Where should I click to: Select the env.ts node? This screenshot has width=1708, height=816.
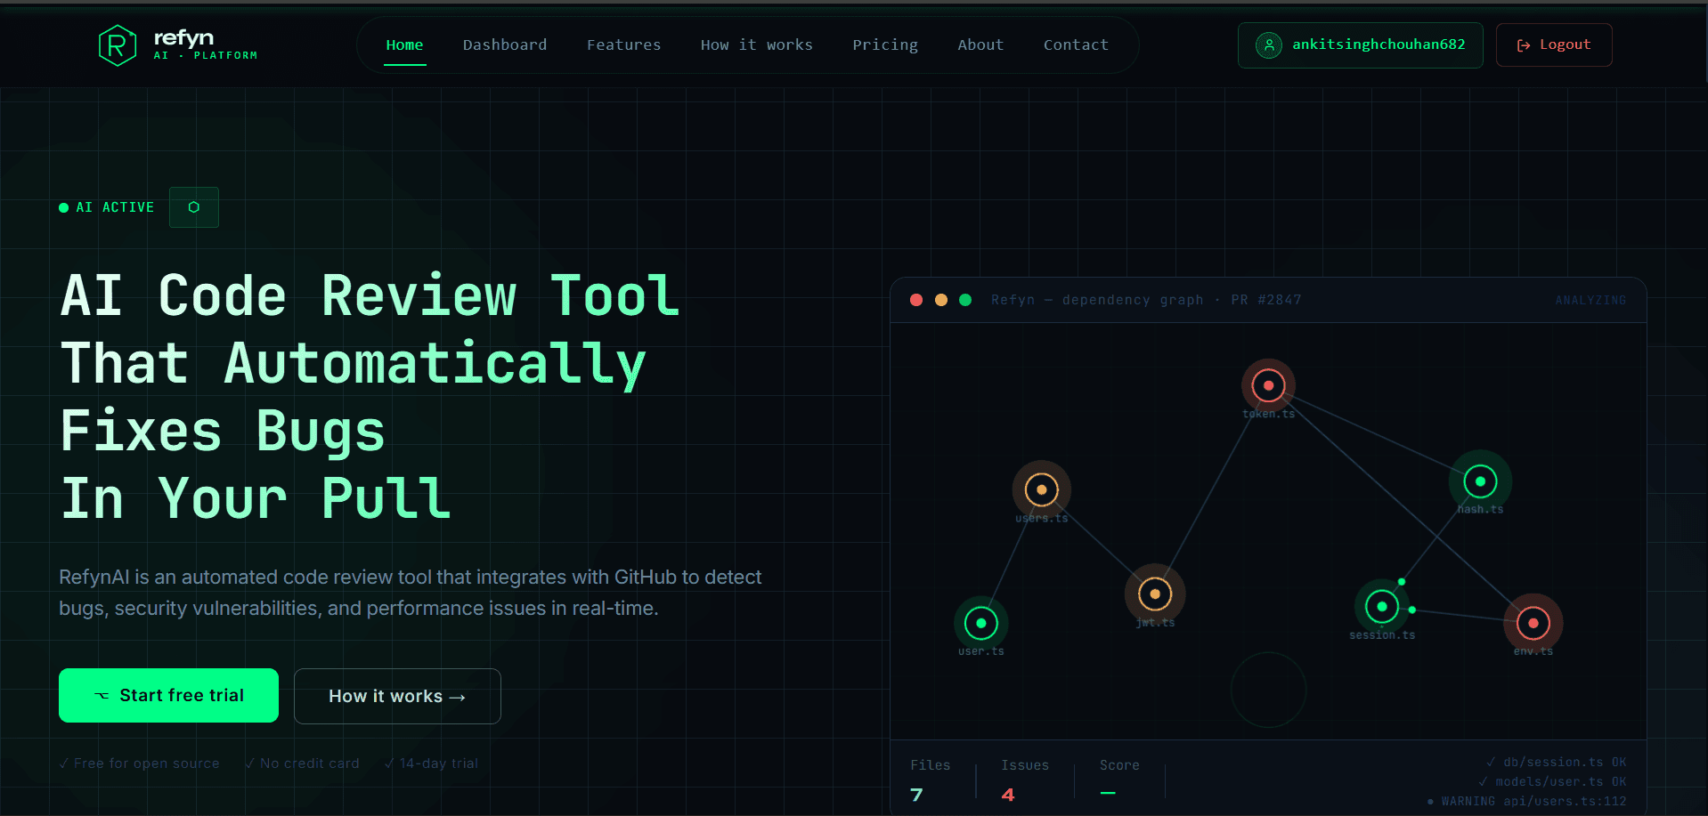(1533, 623)
